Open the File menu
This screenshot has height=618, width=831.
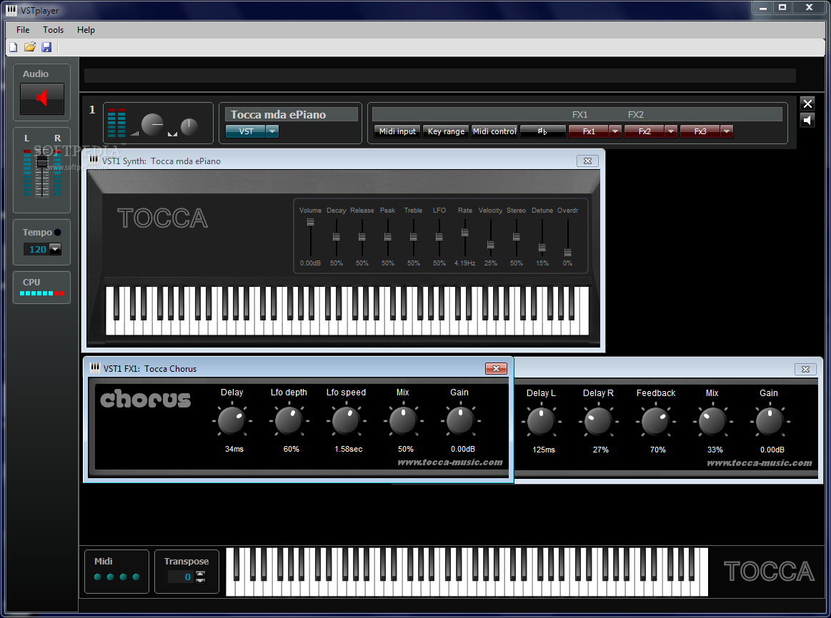click(23, 30)
